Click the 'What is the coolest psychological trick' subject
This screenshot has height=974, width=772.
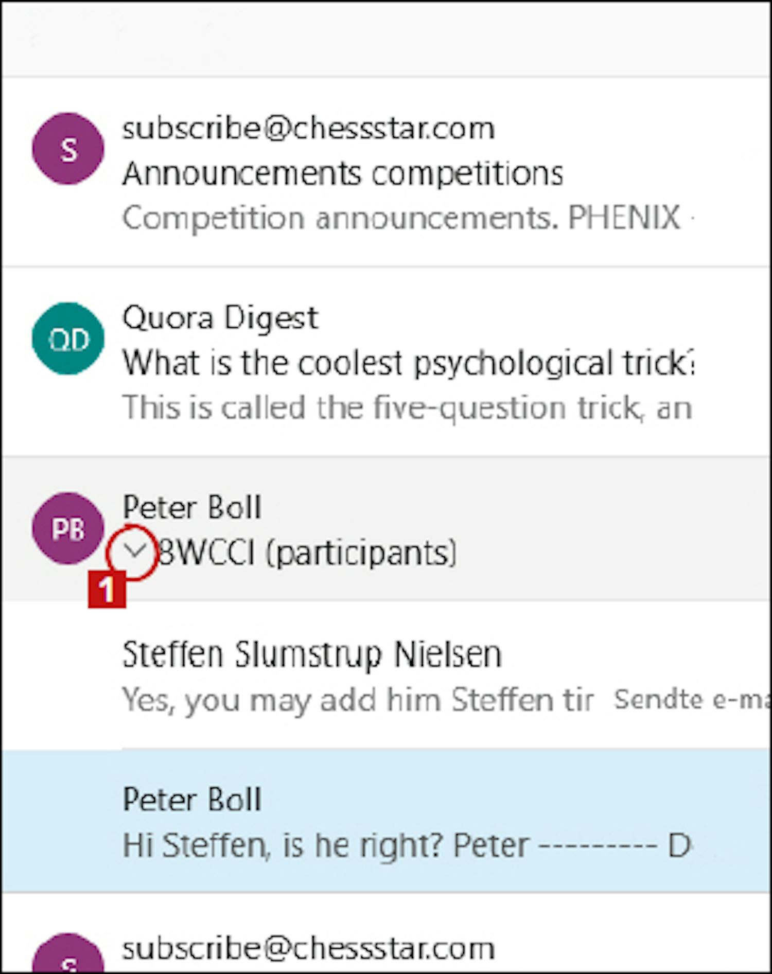point(408,363)
